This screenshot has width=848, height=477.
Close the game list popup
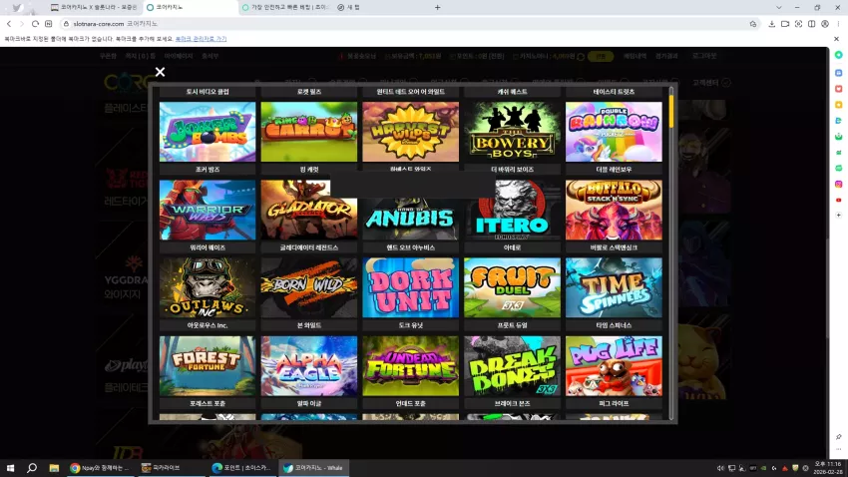tap(160, 72)
